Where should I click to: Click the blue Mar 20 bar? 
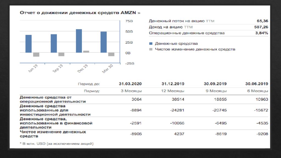click(103, 42)
